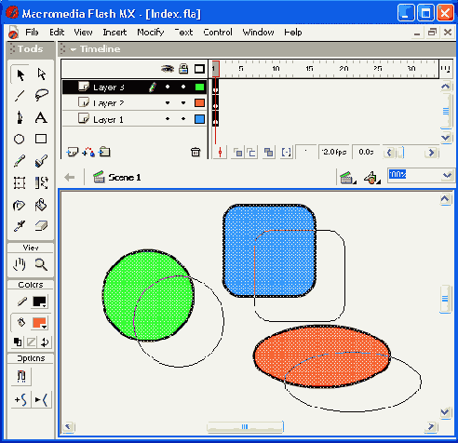Select the Rectangle tool
458x443 pixels.
[x=41, y=139]
